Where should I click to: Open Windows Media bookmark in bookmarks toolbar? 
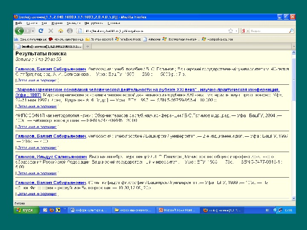[x=130, y=39]
